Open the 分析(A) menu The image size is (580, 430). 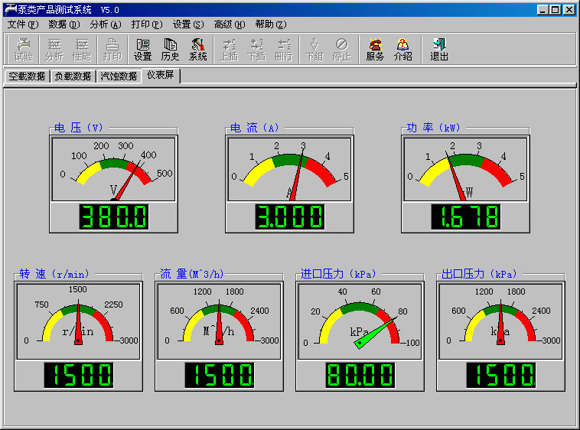106,24
